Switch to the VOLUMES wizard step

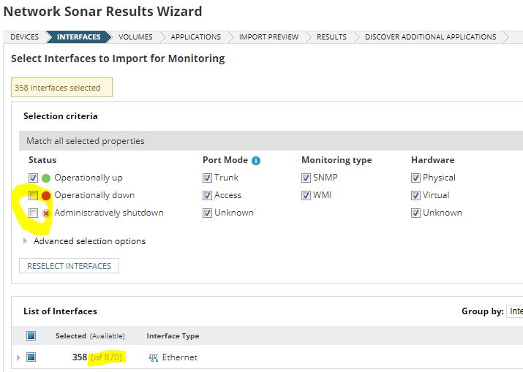tap(135, 37)
